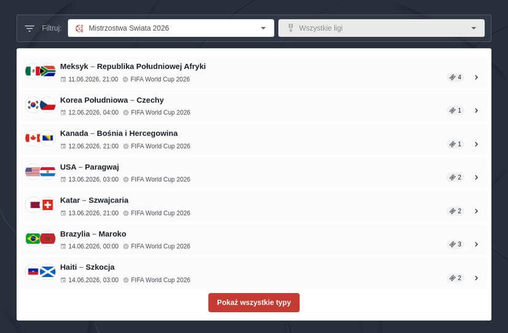Open the Wszystkie ligi dropdown

click(x=381, y=28)
